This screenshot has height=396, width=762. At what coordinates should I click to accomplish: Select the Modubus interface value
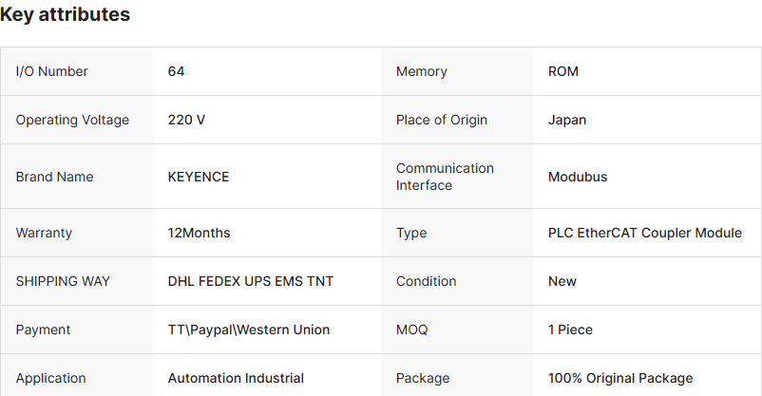point(578,177)
